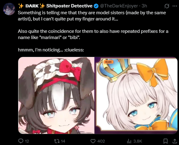Click the share upload-arrow icon
Image resolution: width=179 pixels, height=145 pixels.
(x=175, y=141)
